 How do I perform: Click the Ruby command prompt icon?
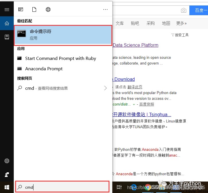19,58
